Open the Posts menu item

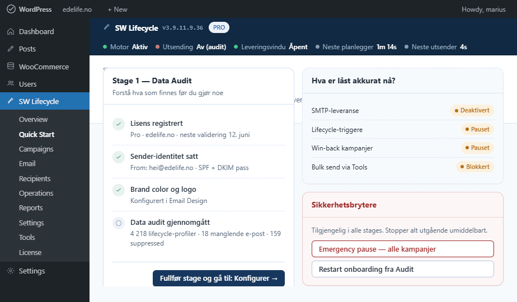pos(45,49)
